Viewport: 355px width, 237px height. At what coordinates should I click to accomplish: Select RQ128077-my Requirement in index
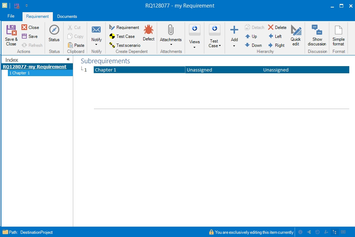(35, 67)
